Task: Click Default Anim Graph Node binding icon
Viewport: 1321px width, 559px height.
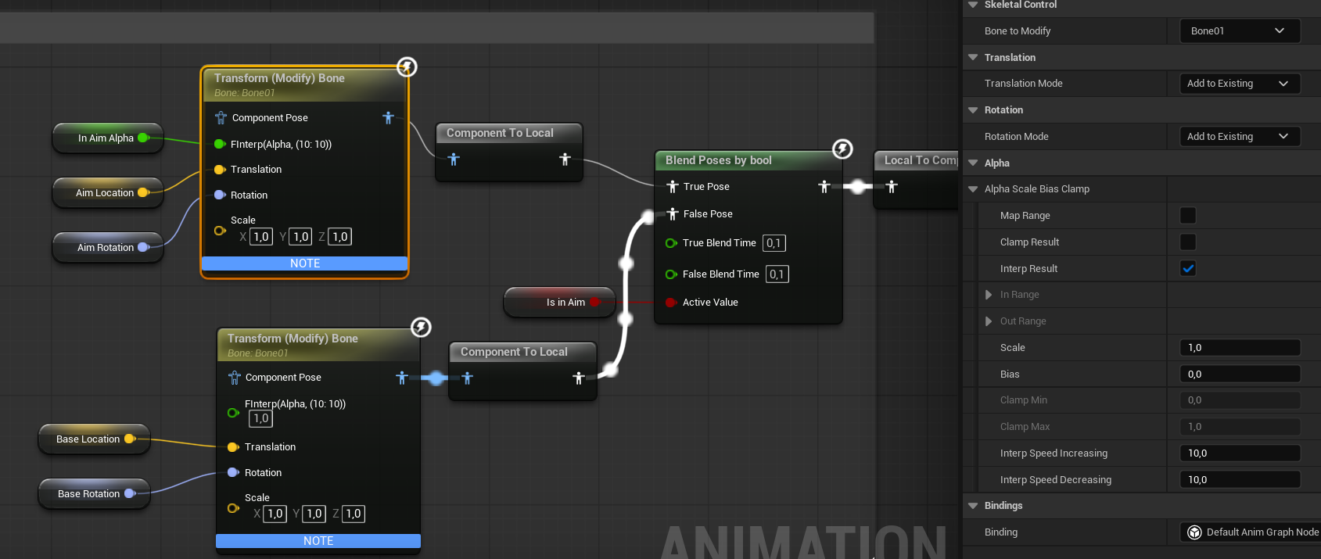Action: 1194,532
